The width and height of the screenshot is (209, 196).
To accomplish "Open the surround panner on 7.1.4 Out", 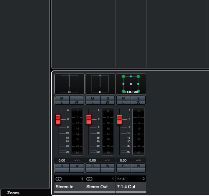I will coord(131,84).
